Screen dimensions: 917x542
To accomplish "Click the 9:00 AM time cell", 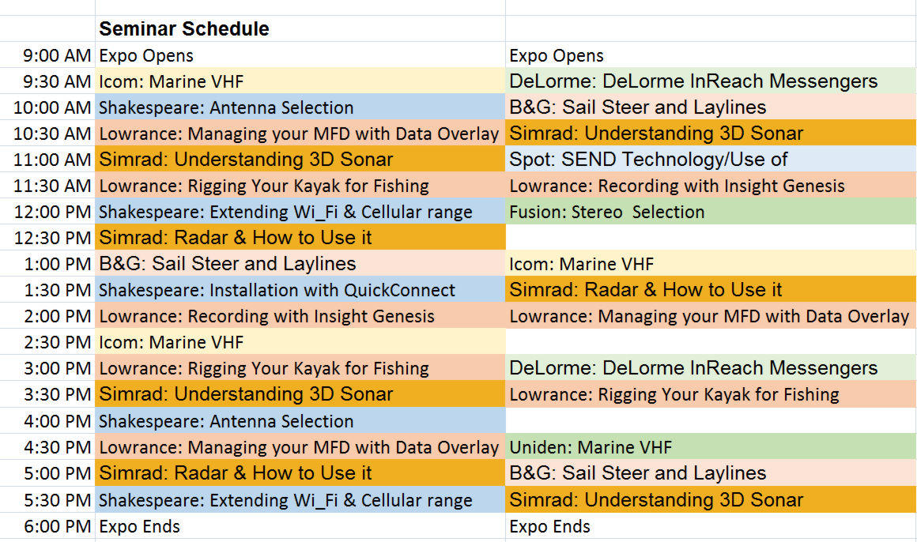I will tap(47, 55).
